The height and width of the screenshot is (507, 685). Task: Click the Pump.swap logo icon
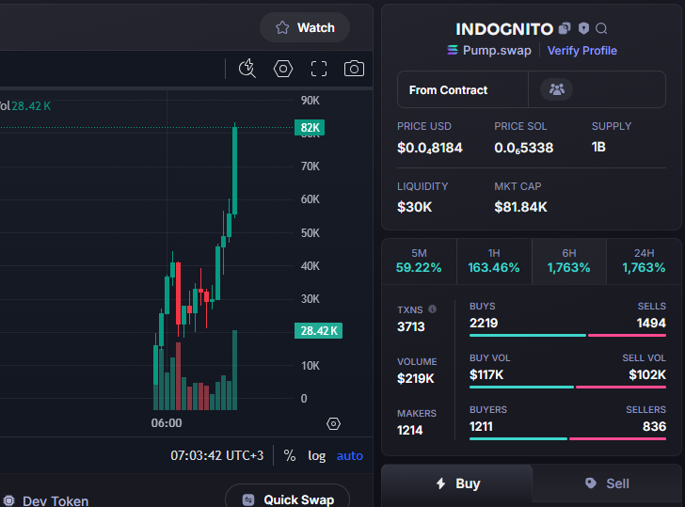pyautogui.click(x=453, y=50)
